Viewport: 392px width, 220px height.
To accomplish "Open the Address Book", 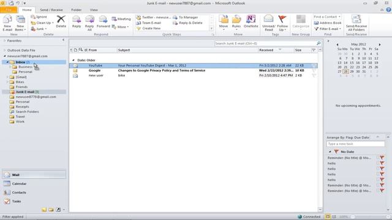I will (x=328, y=23).
